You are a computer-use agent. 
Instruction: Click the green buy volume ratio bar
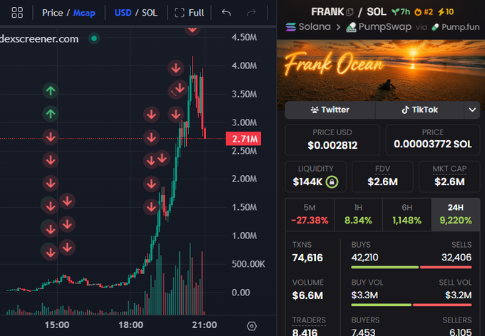pyautogui.click(x=381, y=305)
